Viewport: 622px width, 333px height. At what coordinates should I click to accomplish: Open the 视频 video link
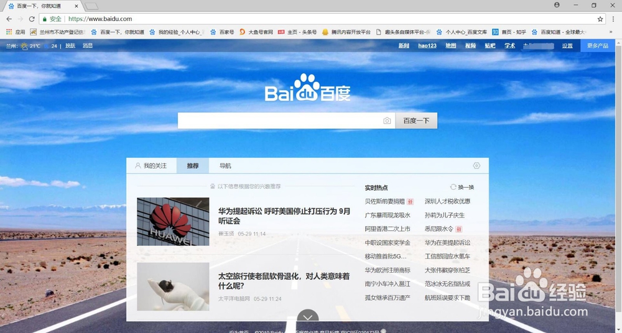470,45
